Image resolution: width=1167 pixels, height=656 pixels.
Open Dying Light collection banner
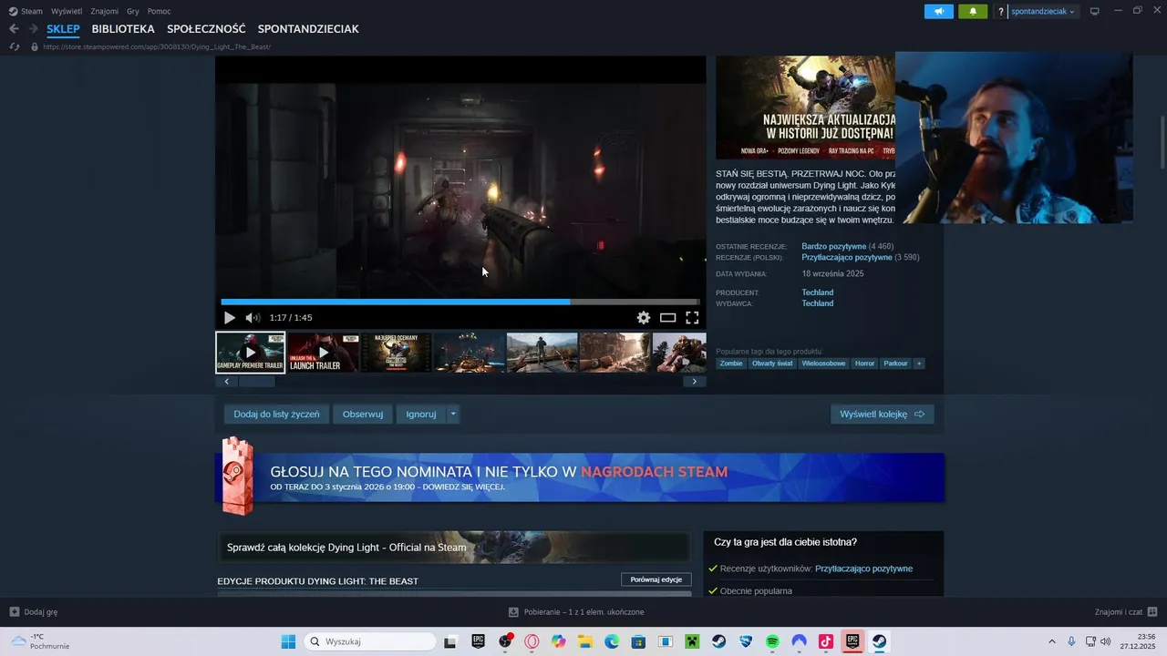pyautogui.click(x=453, y=547)
